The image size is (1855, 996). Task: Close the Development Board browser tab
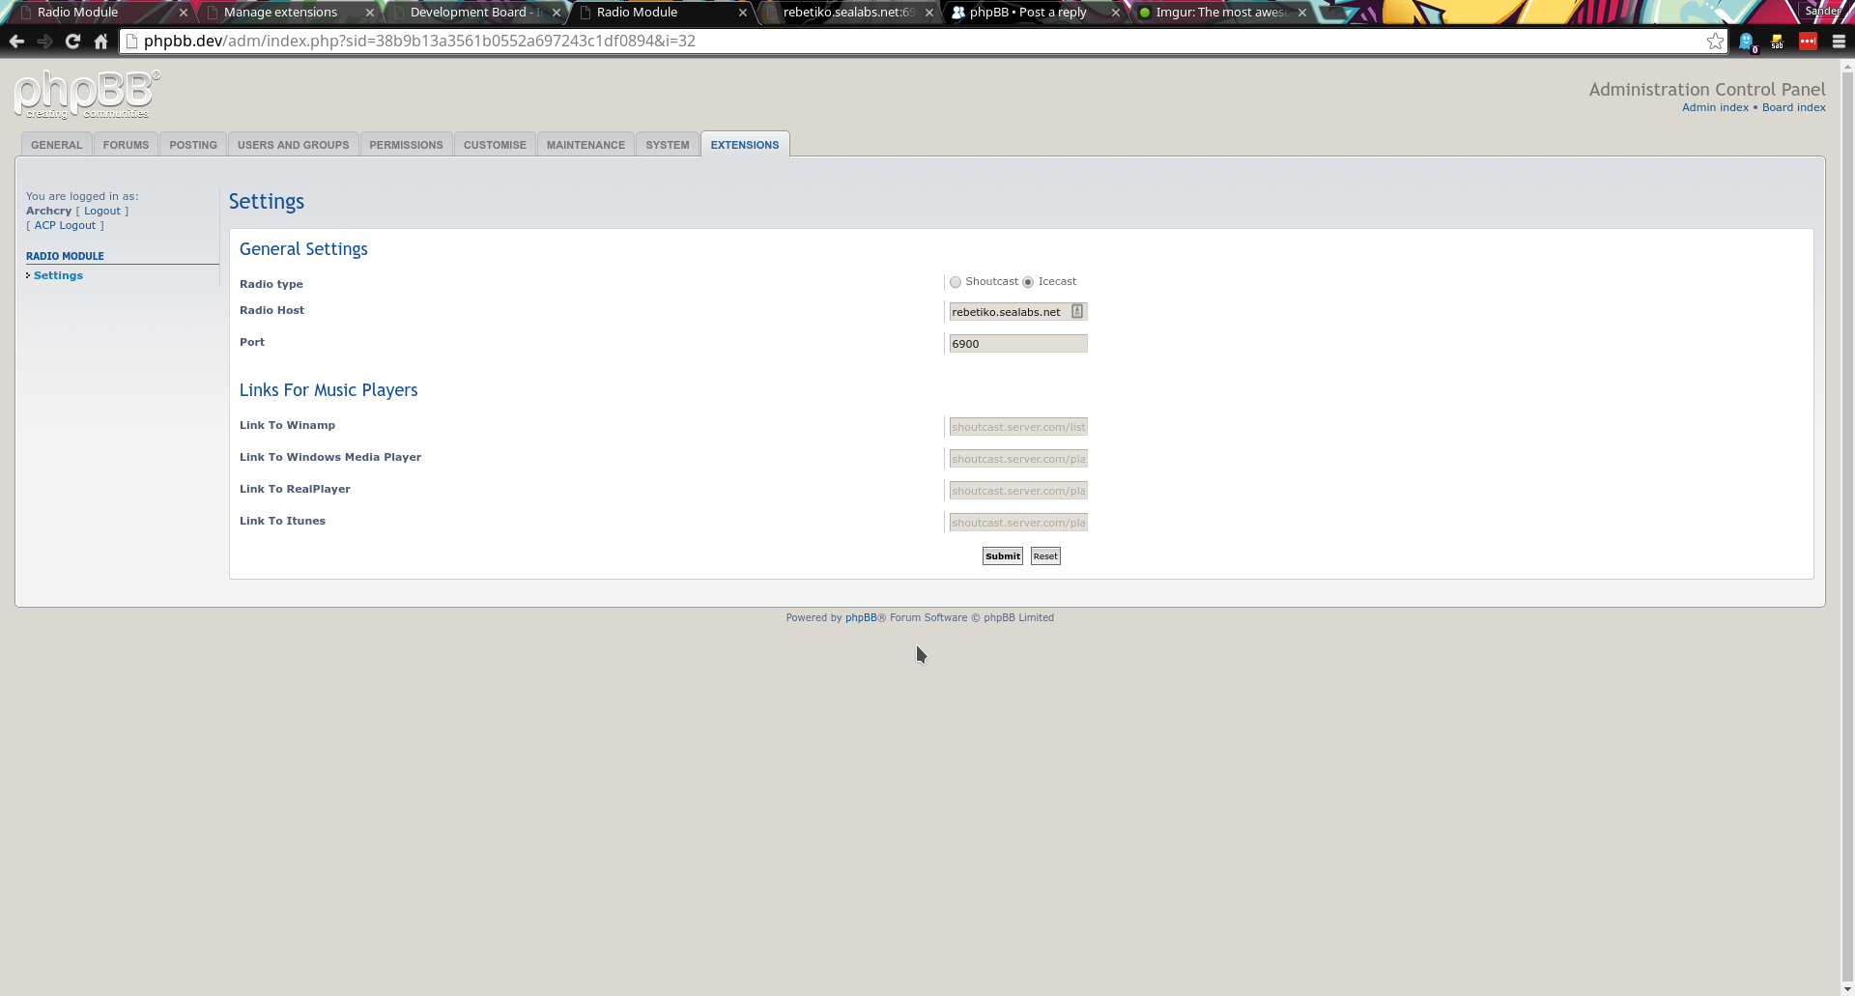tap(556, 13)
